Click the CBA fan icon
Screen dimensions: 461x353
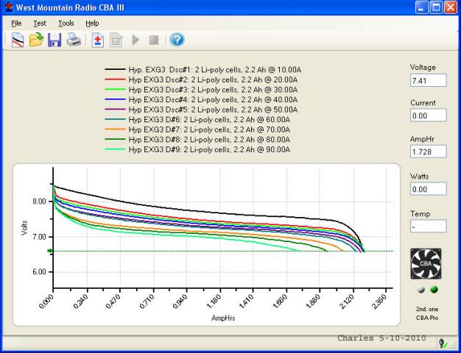click(x=426, y=263)
